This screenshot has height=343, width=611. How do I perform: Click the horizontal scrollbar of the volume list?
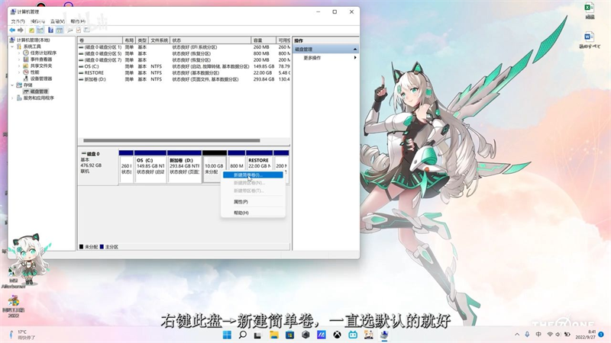coord(171,141)
